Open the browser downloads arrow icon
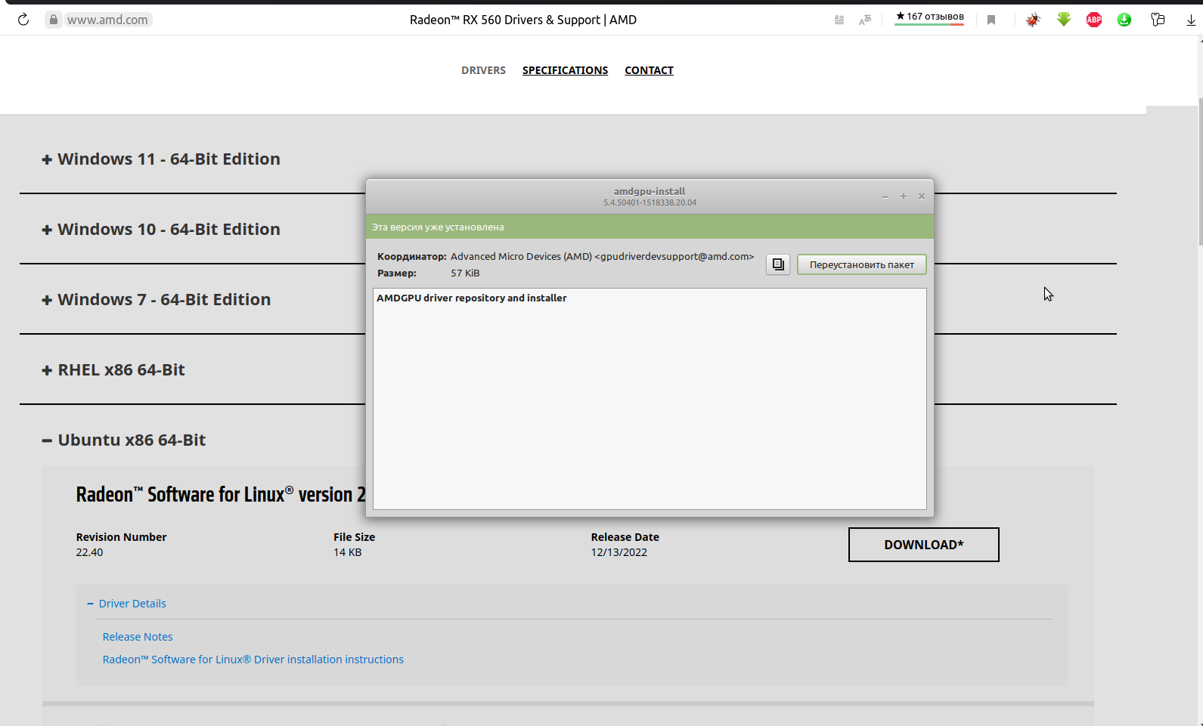Viewport: 1203px width, 726px height. [1191, 20]
